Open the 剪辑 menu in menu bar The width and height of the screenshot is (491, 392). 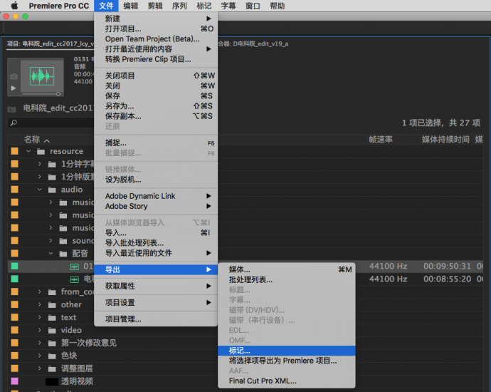155,6
